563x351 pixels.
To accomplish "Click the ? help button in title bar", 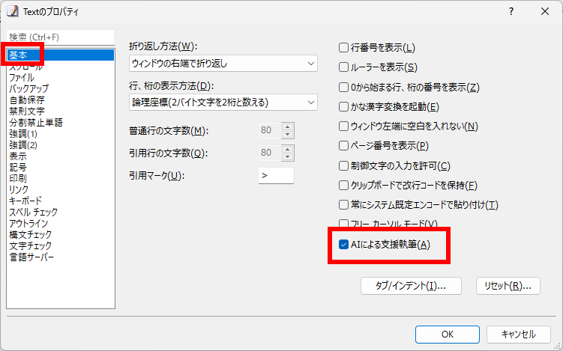I will [511, 11].
